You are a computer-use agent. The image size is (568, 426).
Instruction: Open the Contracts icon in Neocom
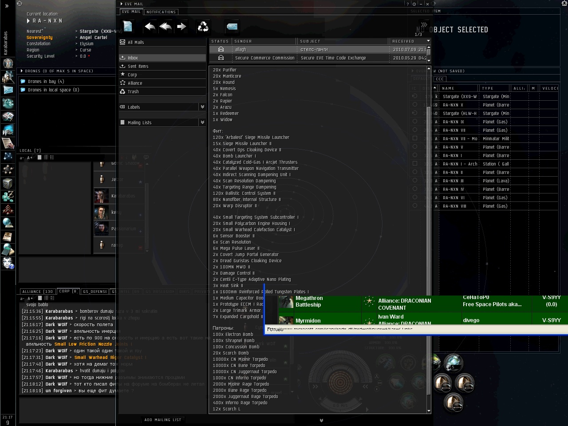coord(8,143)
